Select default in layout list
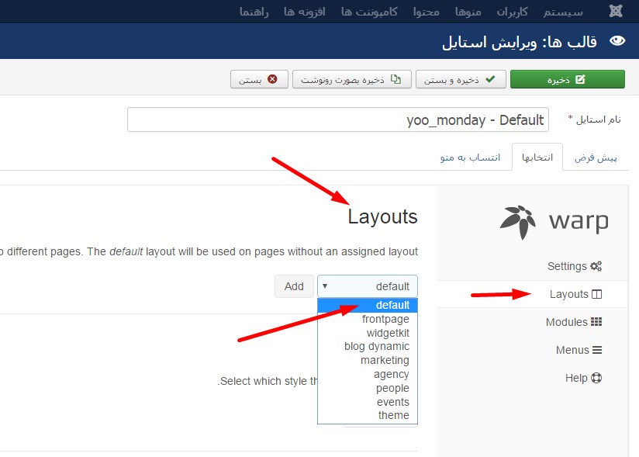This screenshot has height=457, width=639. click(367, 305)
